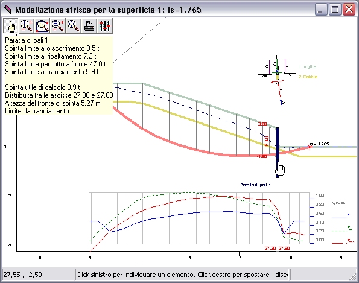
Task: Click 'Distribuita fra le ascisse 27.30 e 27.80'
Action: 59,95
